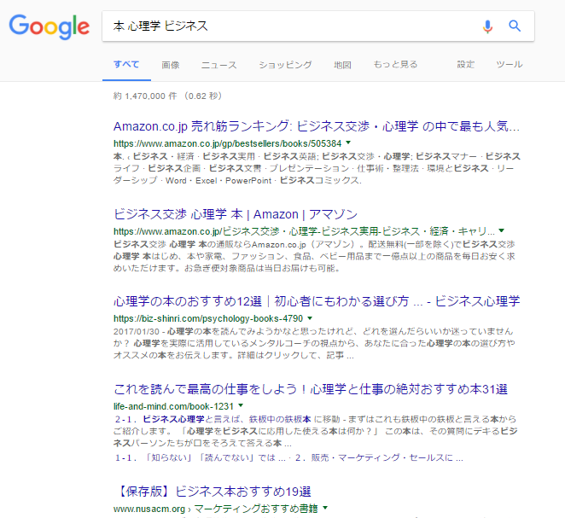This screenshot has height=518, width=565.
Task: Follow the 2. 販売・マーケティング・セールスに sitelink
Action: 379,458
